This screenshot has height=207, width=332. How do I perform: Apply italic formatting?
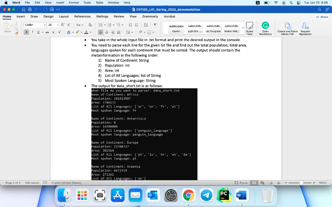pos(32,32)
